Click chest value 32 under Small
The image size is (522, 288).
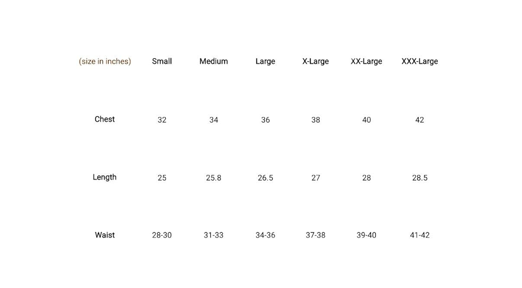tap(162, 120)
